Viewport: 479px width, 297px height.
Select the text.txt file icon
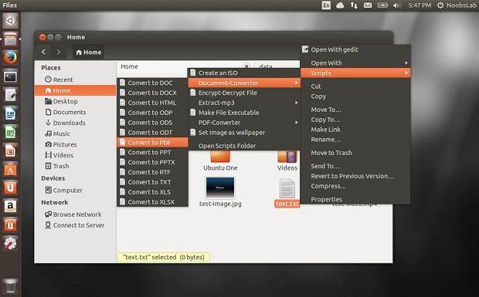click(x=287, y=189)
